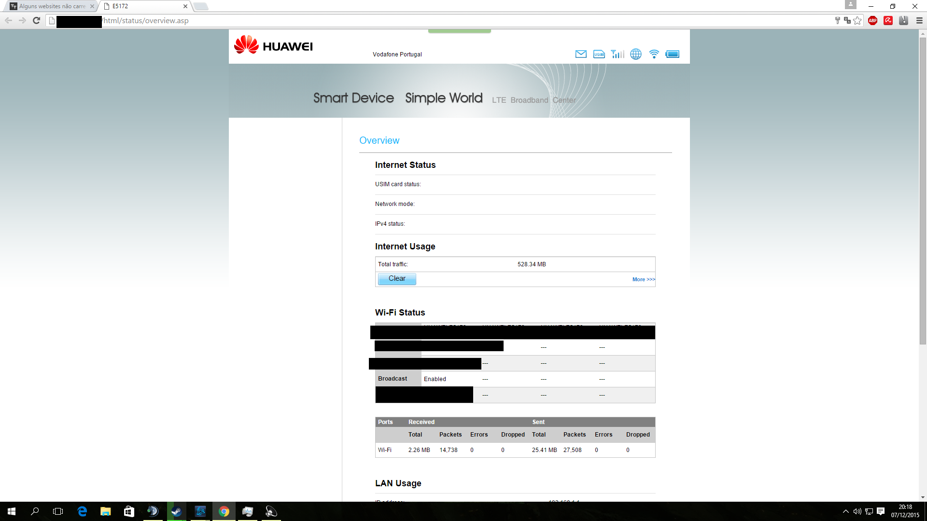Open the SMS envelope status icon
This screenshot has height=521, width=927.
581,54
